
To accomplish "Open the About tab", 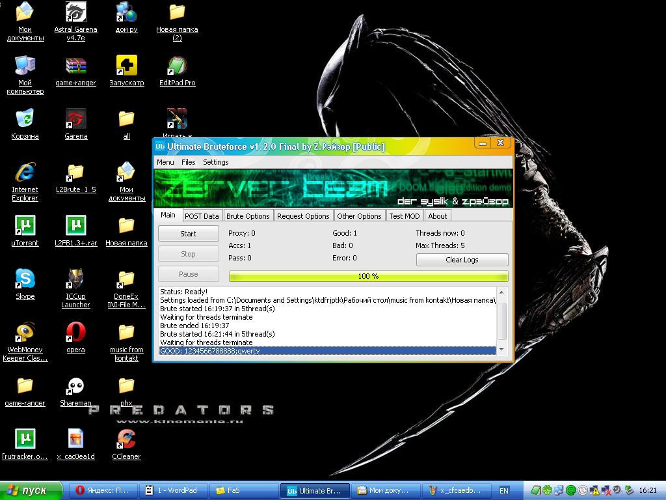I will pyautogui.click(x=438, y=216).
